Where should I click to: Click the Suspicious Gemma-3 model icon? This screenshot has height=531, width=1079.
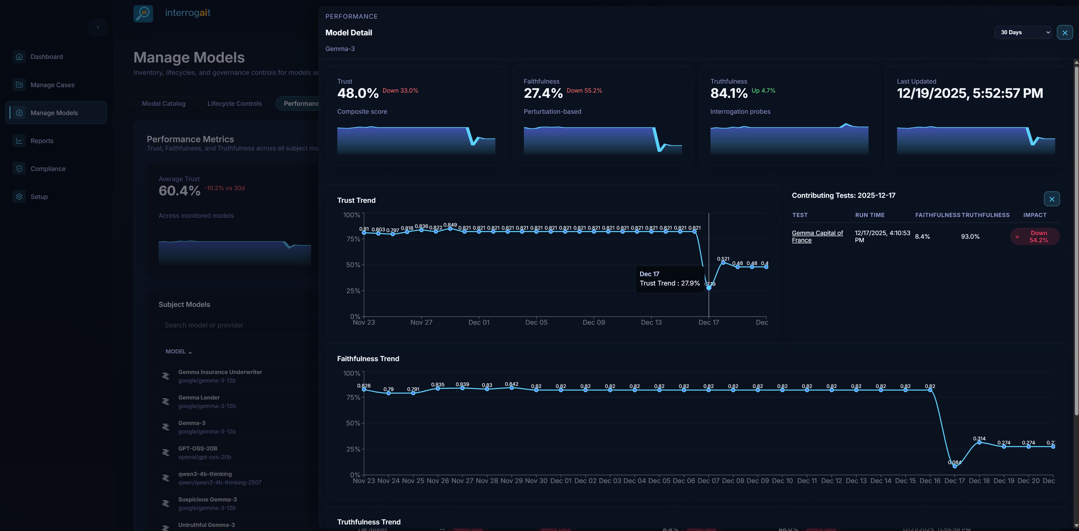point(166,503)
